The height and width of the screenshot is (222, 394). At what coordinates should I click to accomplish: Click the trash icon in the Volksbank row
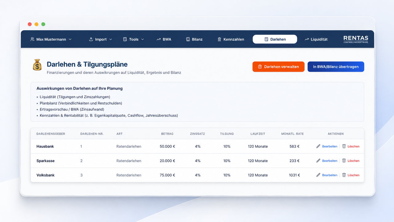[344, 175]
